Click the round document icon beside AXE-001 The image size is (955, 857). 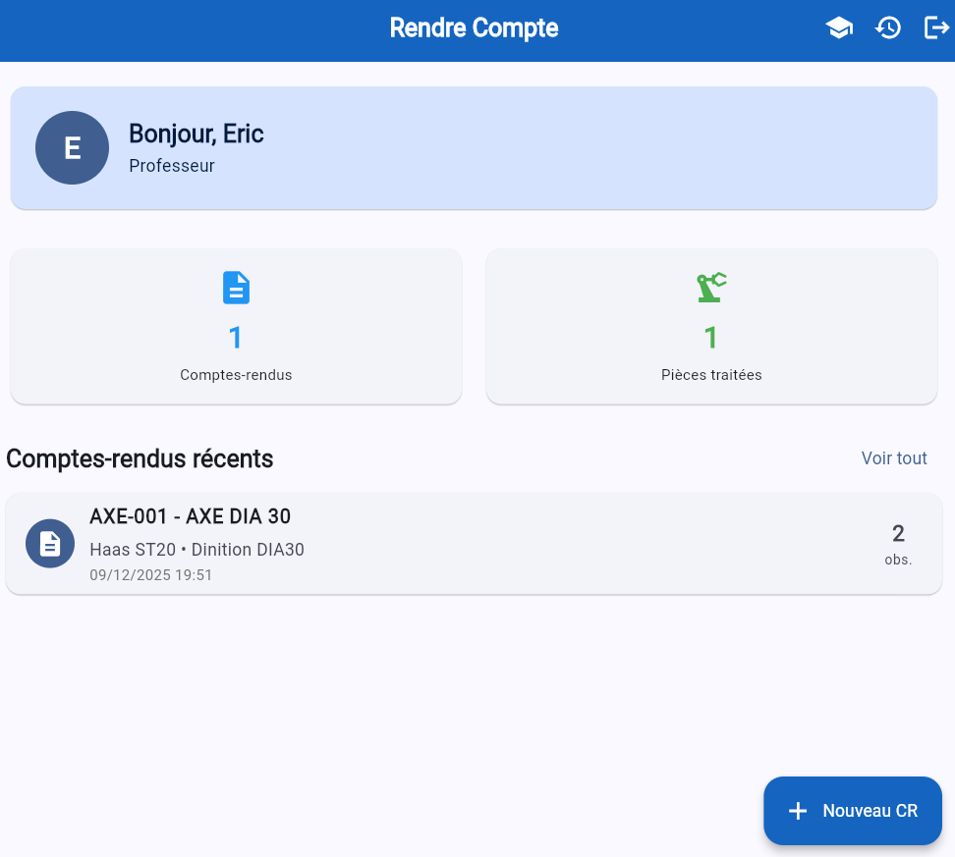50,543
